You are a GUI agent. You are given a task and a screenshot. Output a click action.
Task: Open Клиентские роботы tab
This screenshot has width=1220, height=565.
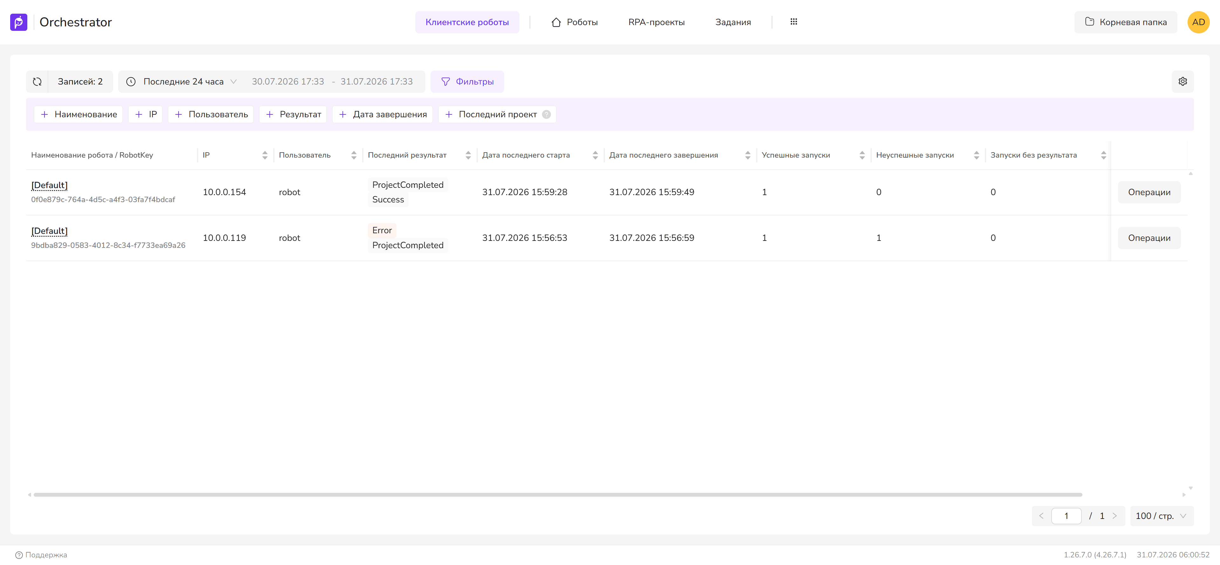coord(467,22)
